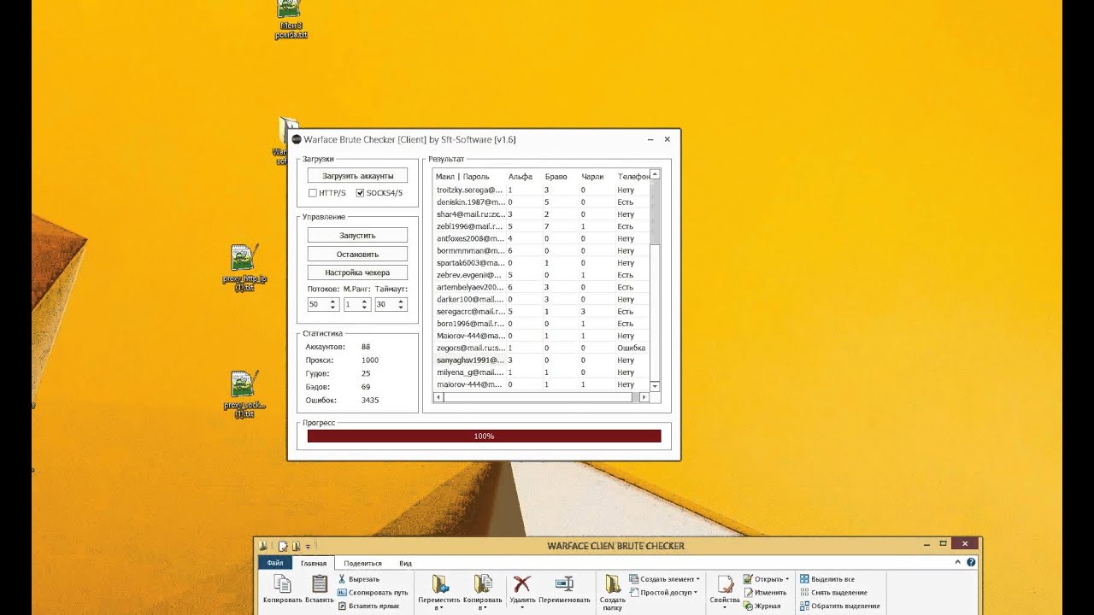Image resolution: width=1094 pixels, height=615 pixels.
Task: Select the text file icon at desktop top
Action: 291,19
